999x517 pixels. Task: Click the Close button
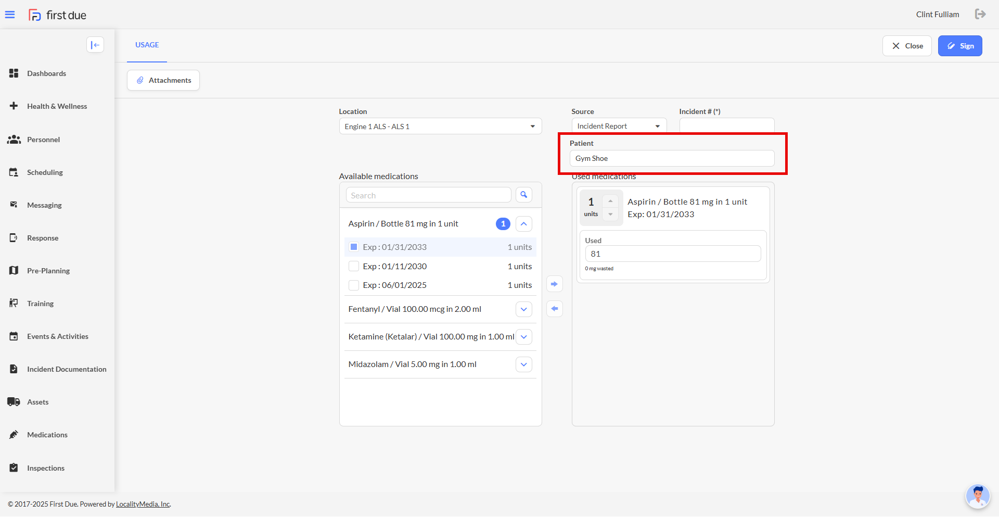pos(907,46)
